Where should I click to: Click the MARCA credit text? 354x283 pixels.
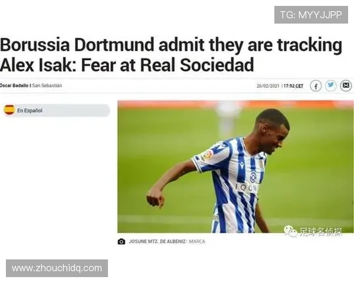point(197,242)
